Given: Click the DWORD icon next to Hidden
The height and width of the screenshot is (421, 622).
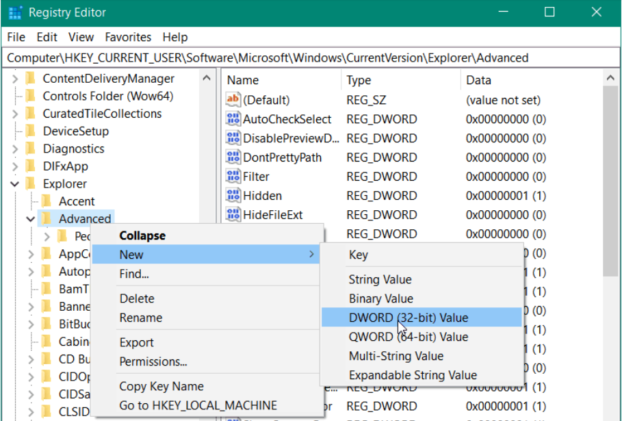Looking at the screenshot, I should coord(233,196).
